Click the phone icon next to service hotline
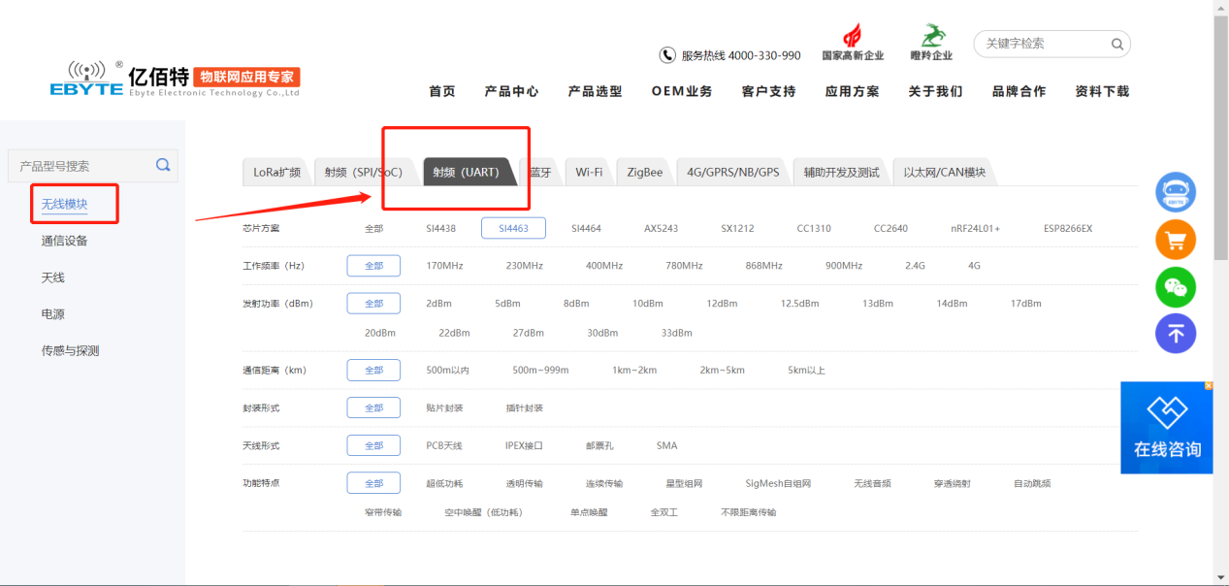 [x=668, y=54]
